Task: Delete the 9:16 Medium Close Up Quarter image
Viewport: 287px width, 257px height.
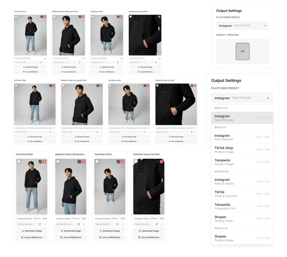Action: click(84, 162)
